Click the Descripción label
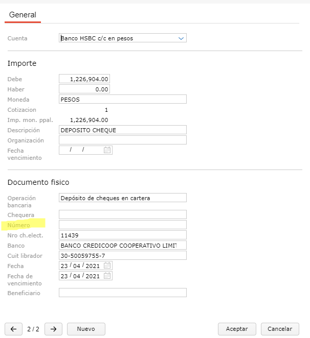 pos(24,130)
